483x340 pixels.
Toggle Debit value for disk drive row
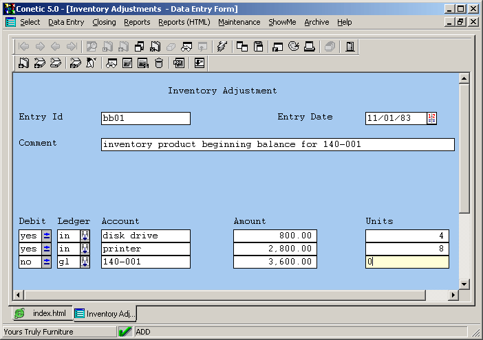click(x=47, y=236)
